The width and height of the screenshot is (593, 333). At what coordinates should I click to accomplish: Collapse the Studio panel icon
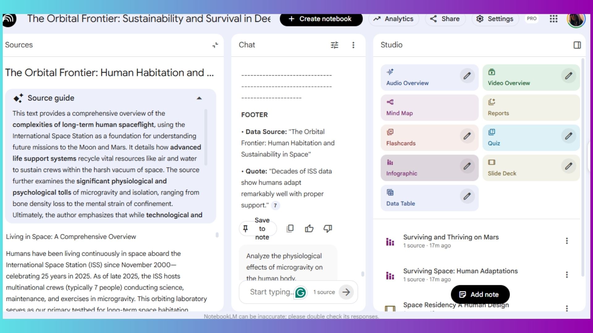[x=577, y=45]
